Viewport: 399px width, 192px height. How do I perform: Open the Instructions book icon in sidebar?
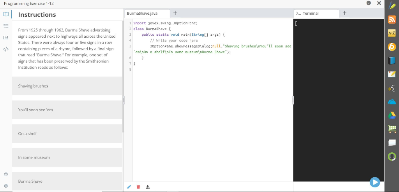tap(5, 14)
